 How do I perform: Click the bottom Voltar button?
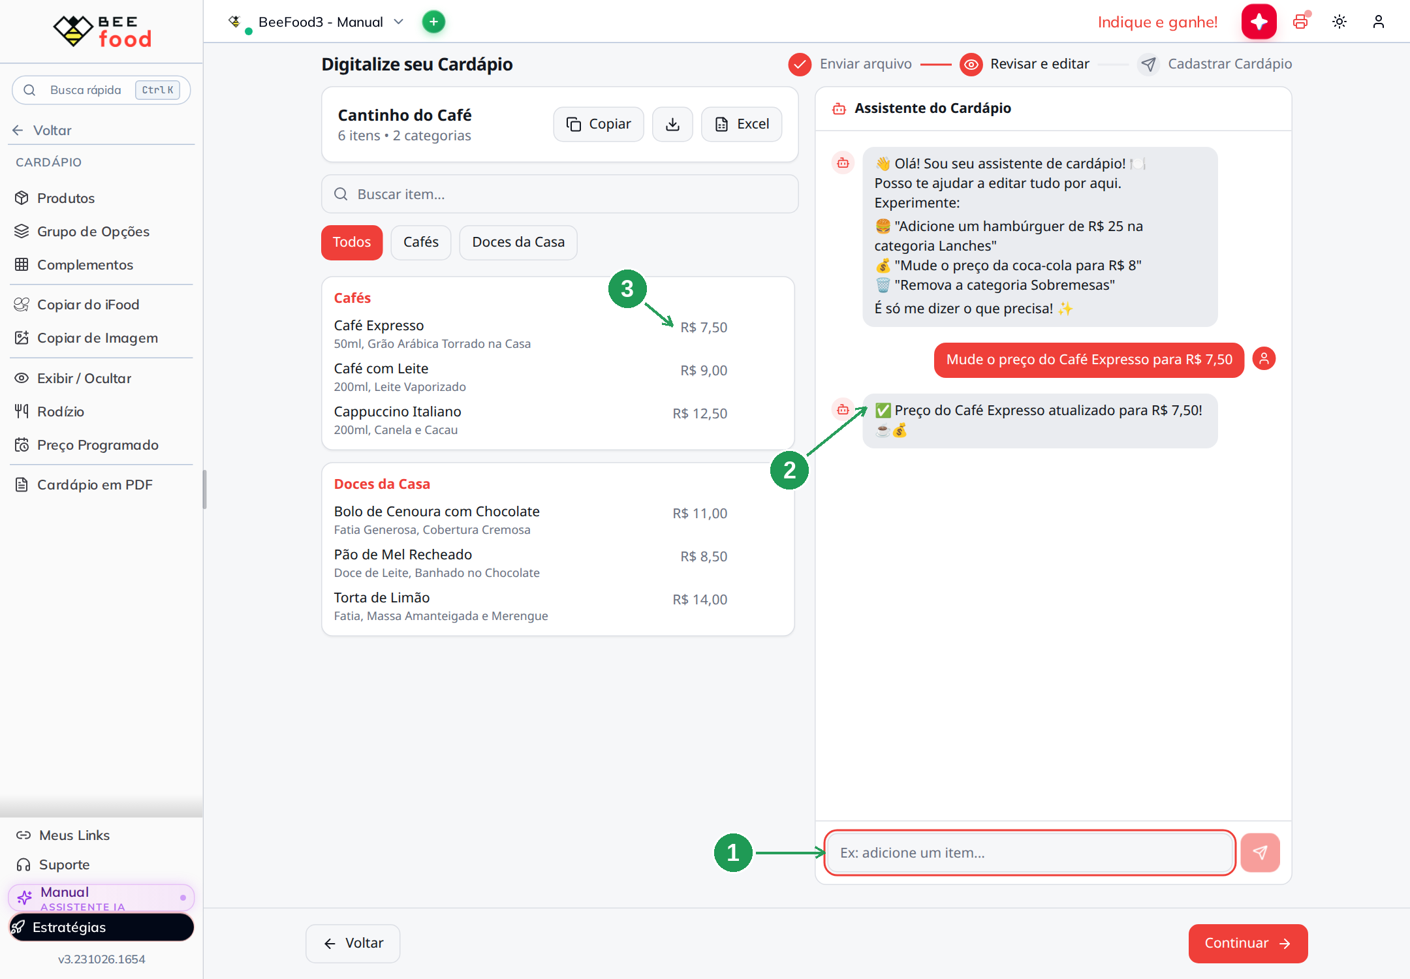[353, 943]
